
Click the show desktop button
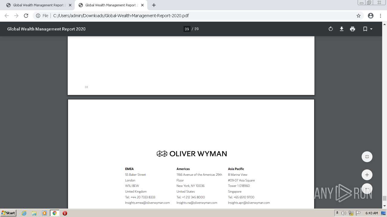(384, 213)
